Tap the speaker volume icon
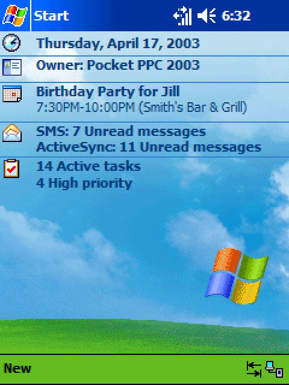This screenshot has height=385, width=289. click(x=207, y=16)
